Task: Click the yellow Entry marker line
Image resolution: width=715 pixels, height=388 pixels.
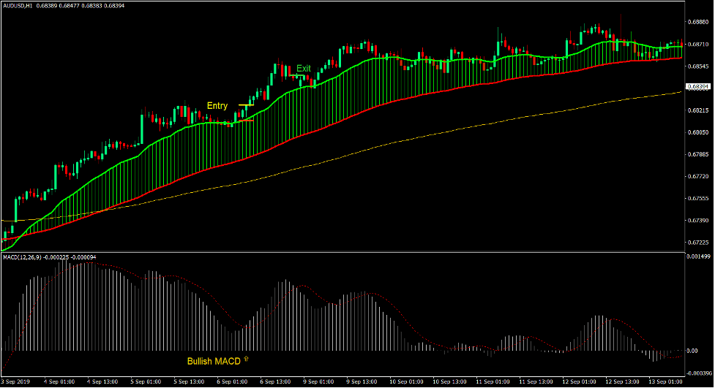Action: click(246, 106)
